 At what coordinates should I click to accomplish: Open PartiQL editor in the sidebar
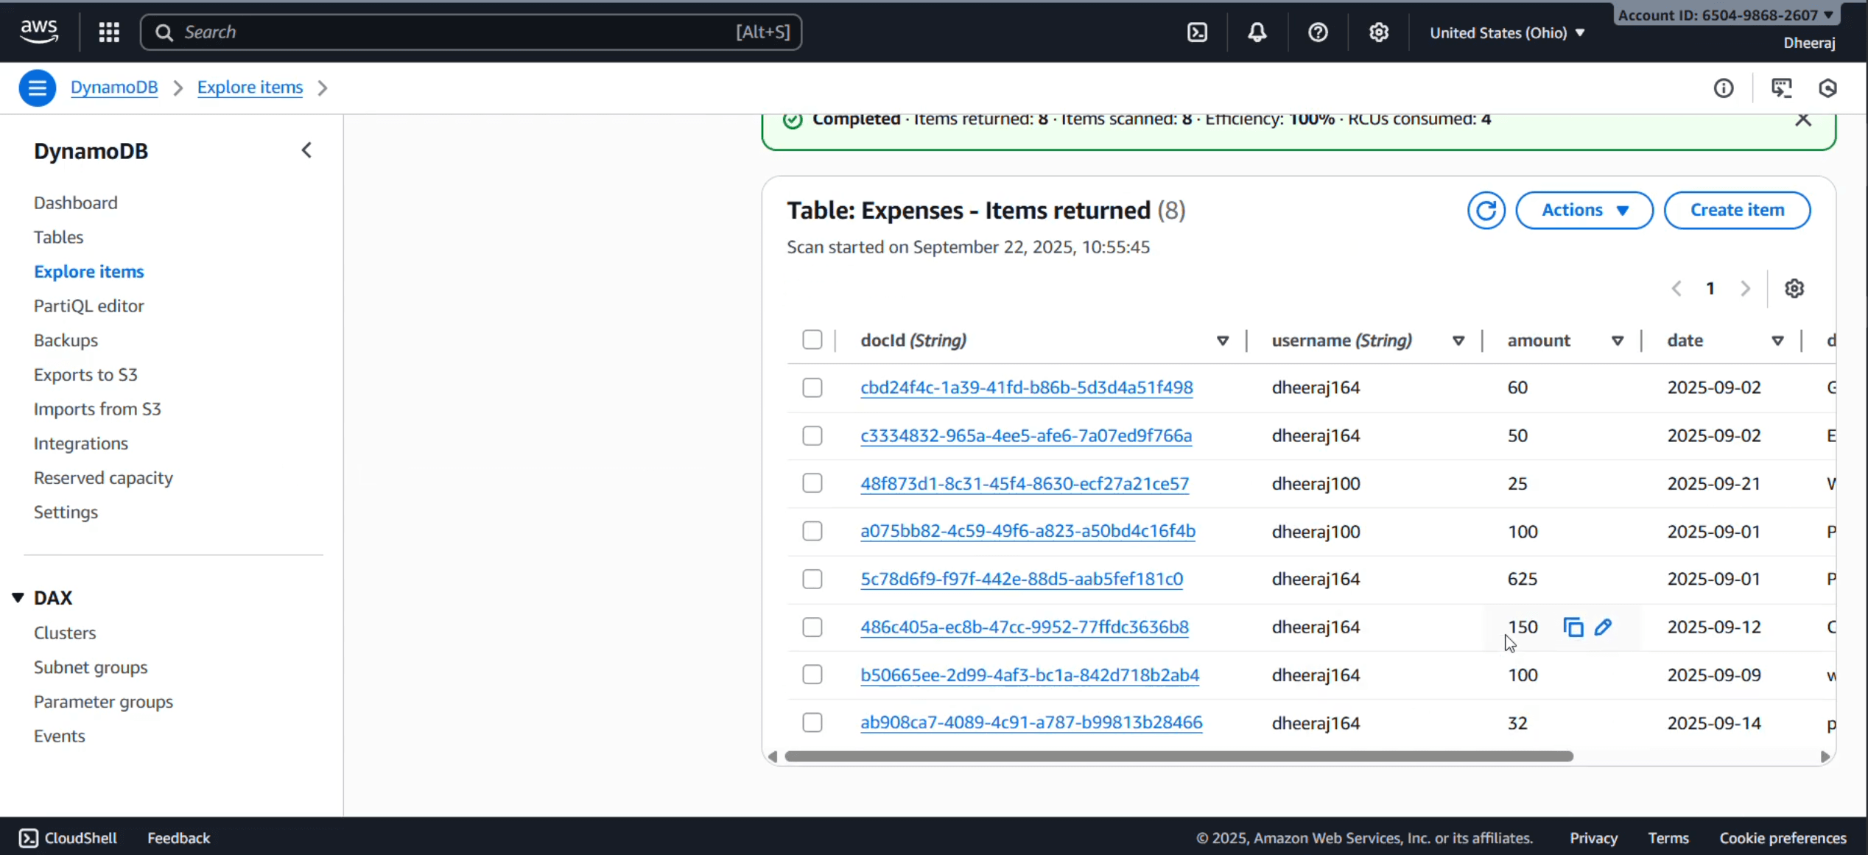point(89,306)
